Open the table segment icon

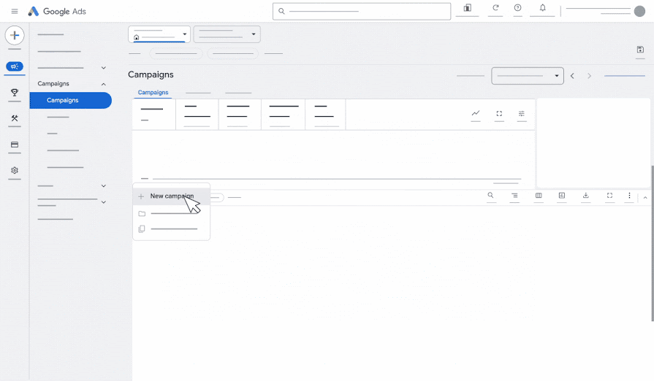tap(514, 196)
